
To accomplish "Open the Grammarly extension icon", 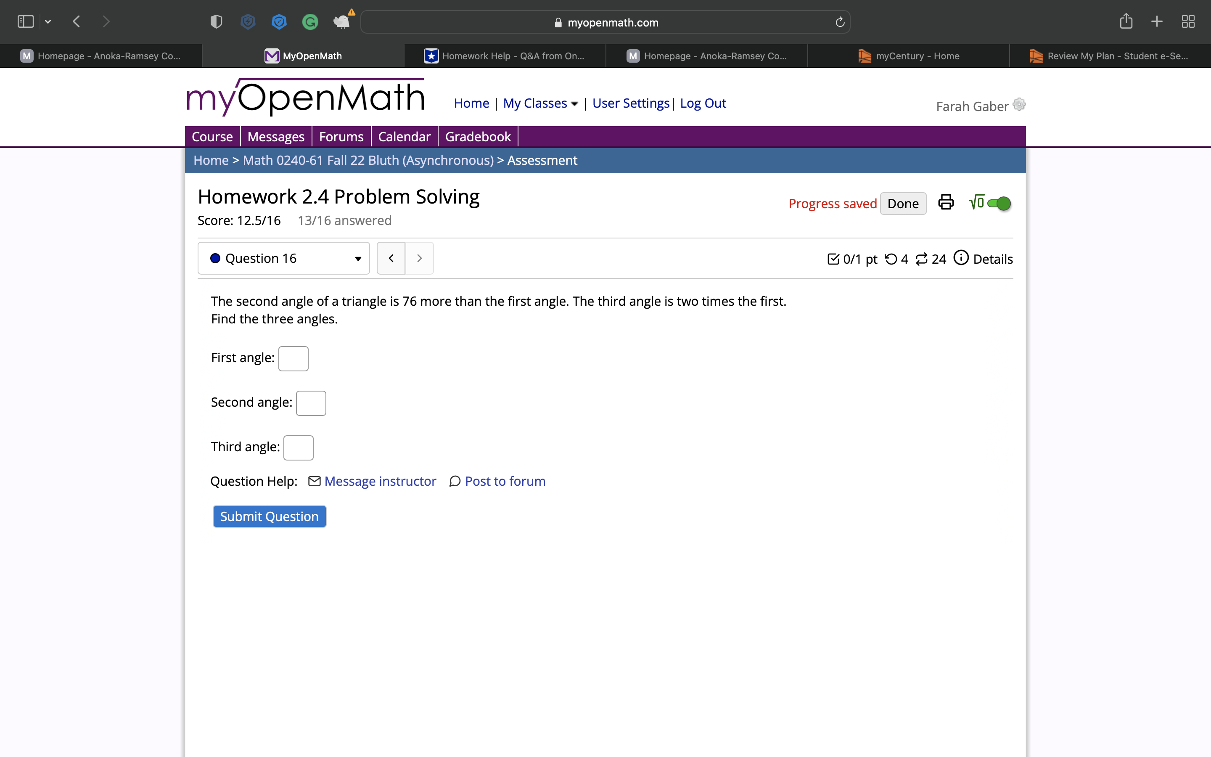I will (x=310, y=21).
